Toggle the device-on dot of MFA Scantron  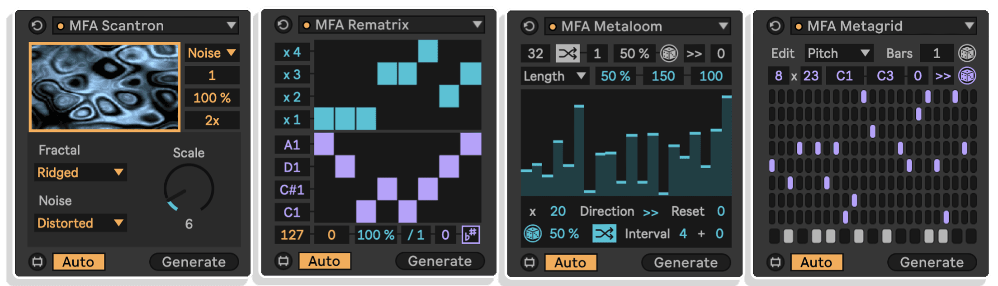61,26
